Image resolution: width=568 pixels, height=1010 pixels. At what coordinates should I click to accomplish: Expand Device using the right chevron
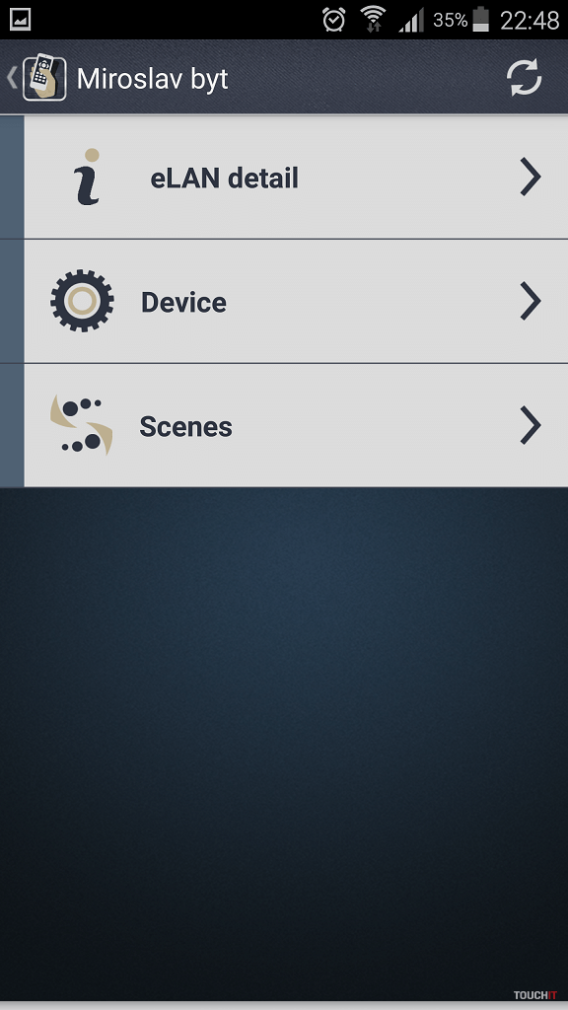coord(530,301)
